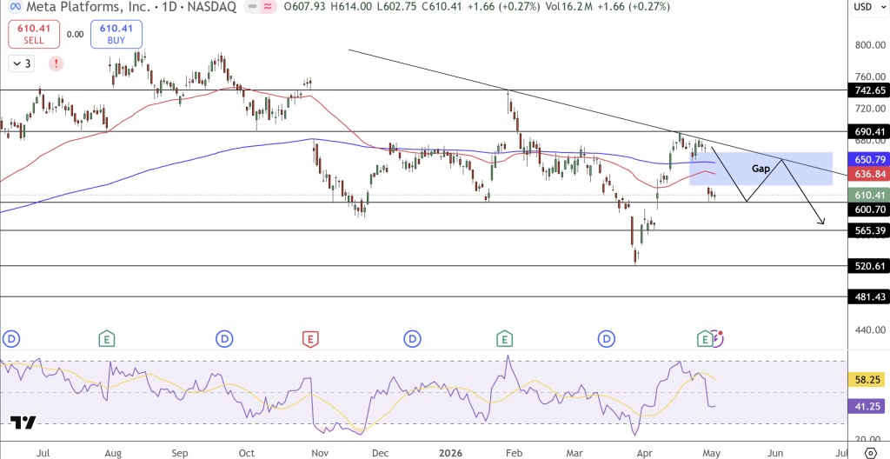890x459 pixels.
Task: Click the green 610.41 last price label
Action: [x=868, y=196]
